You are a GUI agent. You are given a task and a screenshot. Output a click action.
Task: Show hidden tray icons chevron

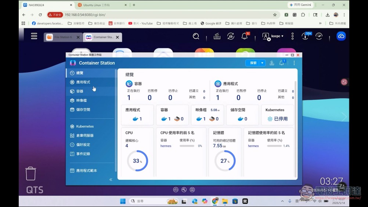coord(282,201)
